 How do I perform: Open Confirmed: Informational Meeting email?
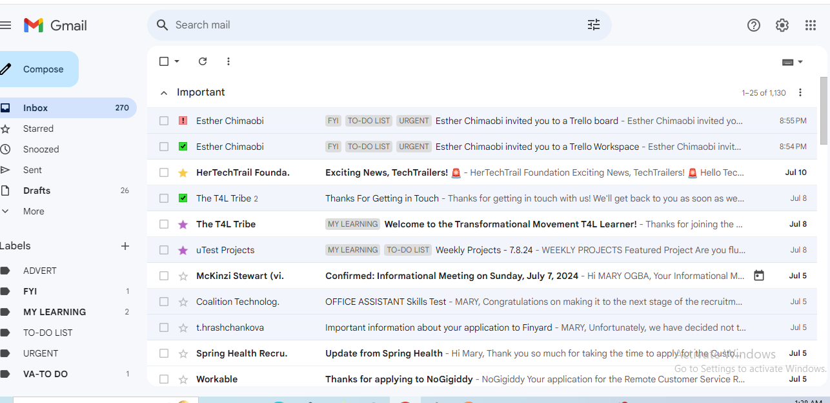(x=482, y=276)
